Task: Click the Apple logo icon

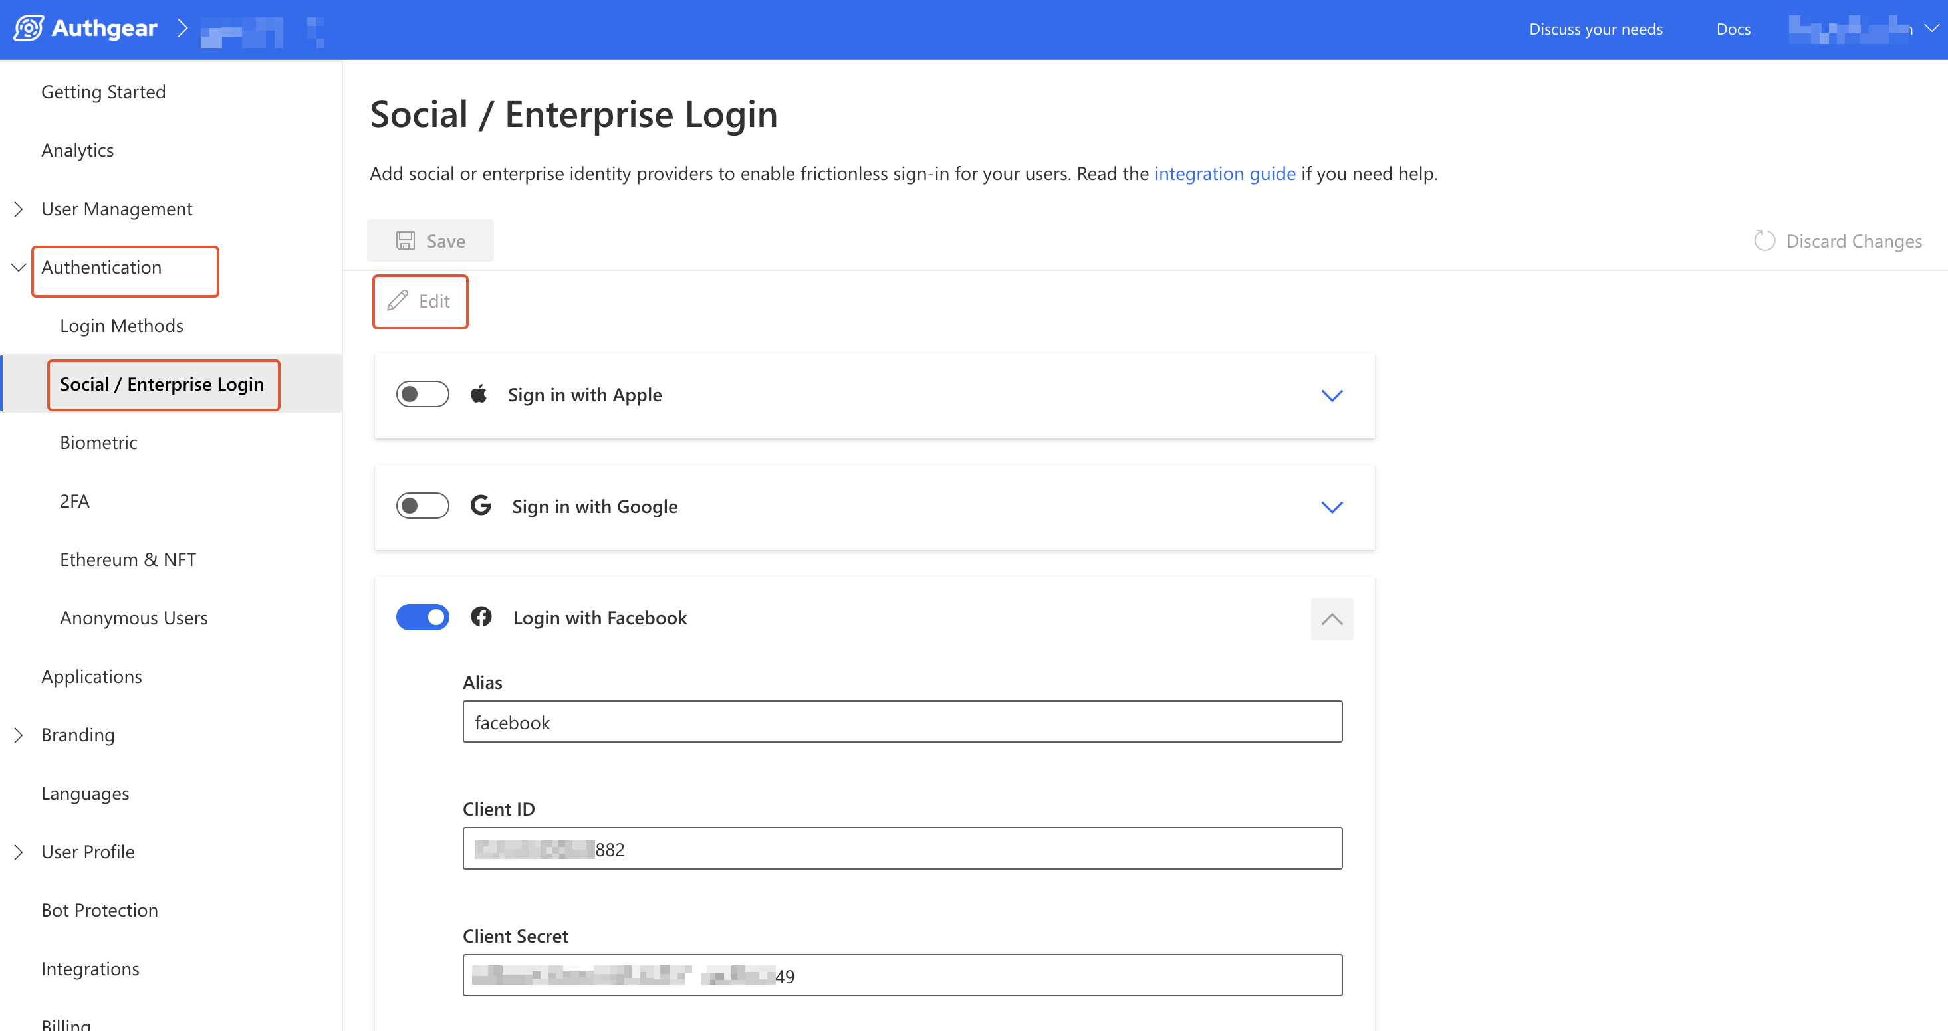Action: [x=479, y=394]
